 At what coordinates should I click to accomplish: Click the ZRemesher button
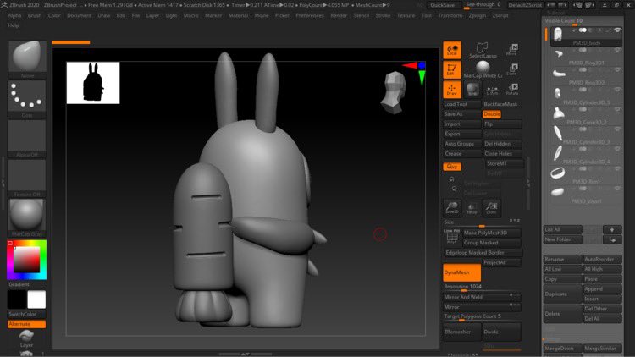click(x=462, y=332)
